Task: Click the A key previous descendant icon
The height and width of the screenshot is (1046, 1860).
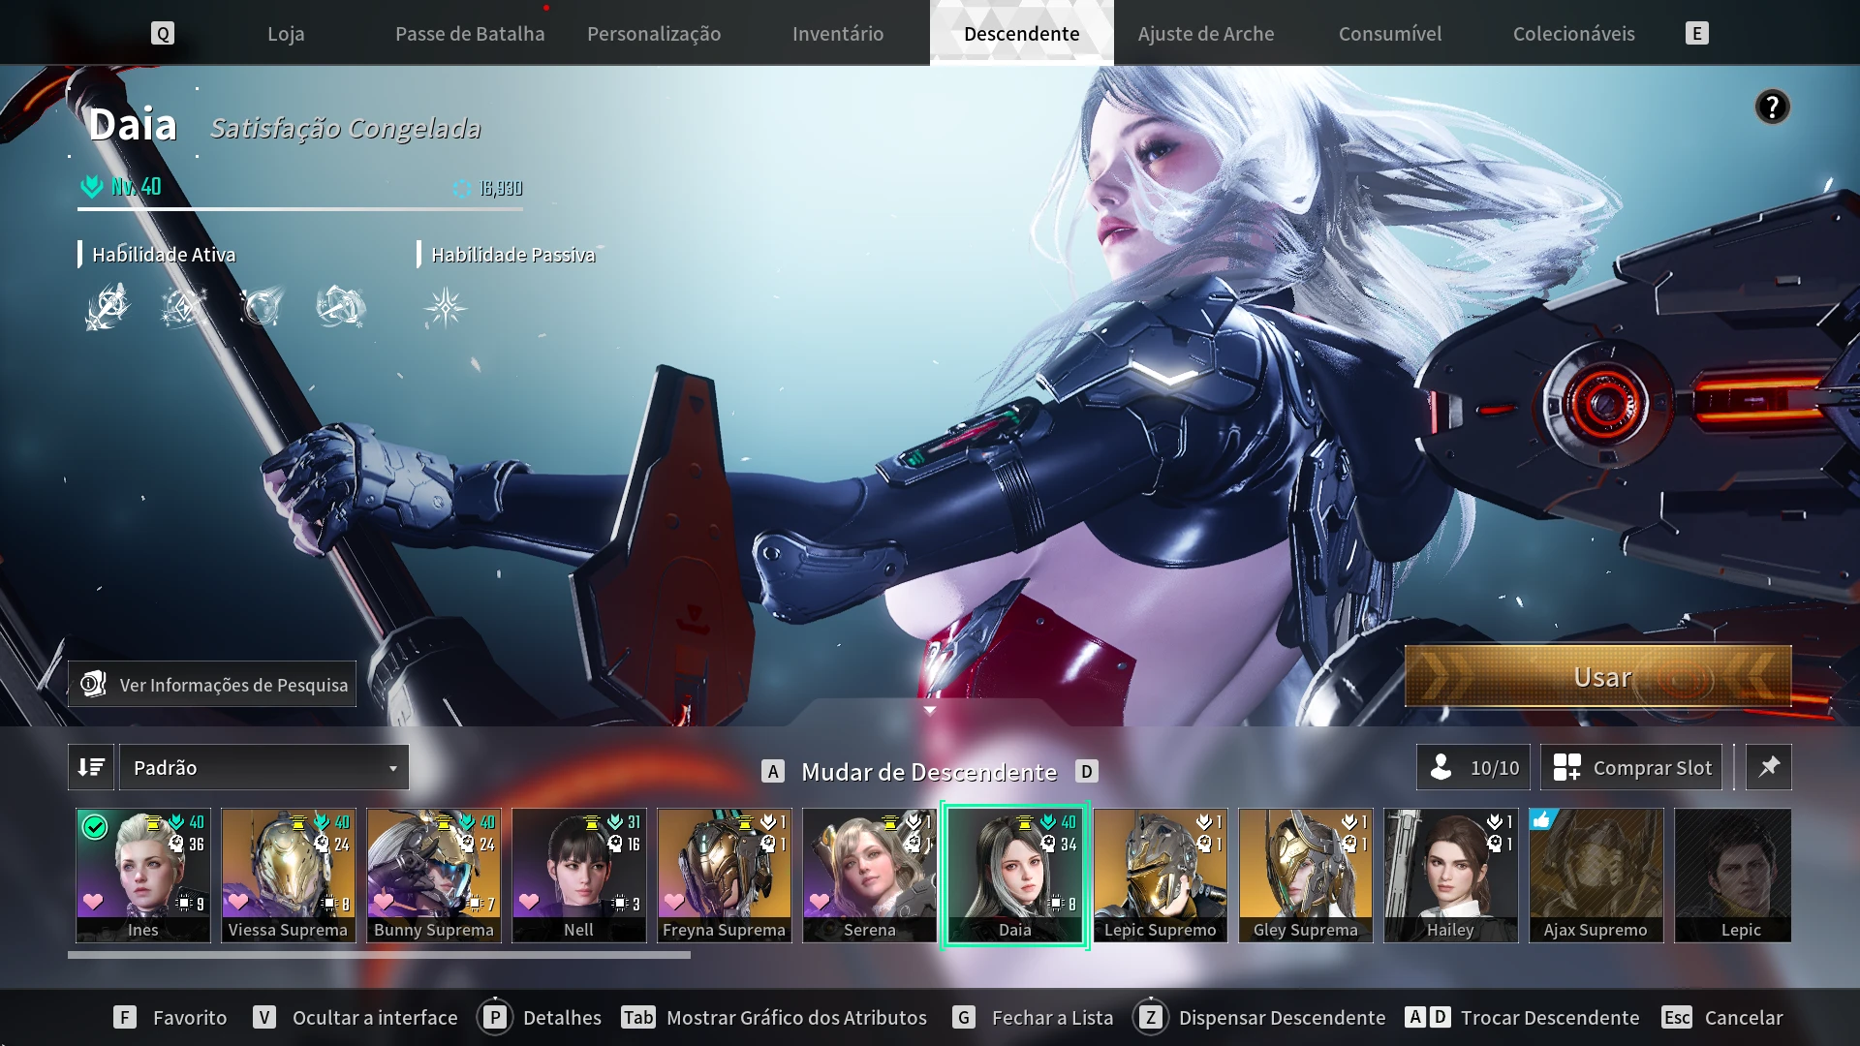Action: (x=772, y=772)
